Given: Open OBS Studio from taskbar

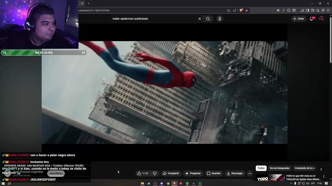Looking at the screenshot, I should coord(155,183).
